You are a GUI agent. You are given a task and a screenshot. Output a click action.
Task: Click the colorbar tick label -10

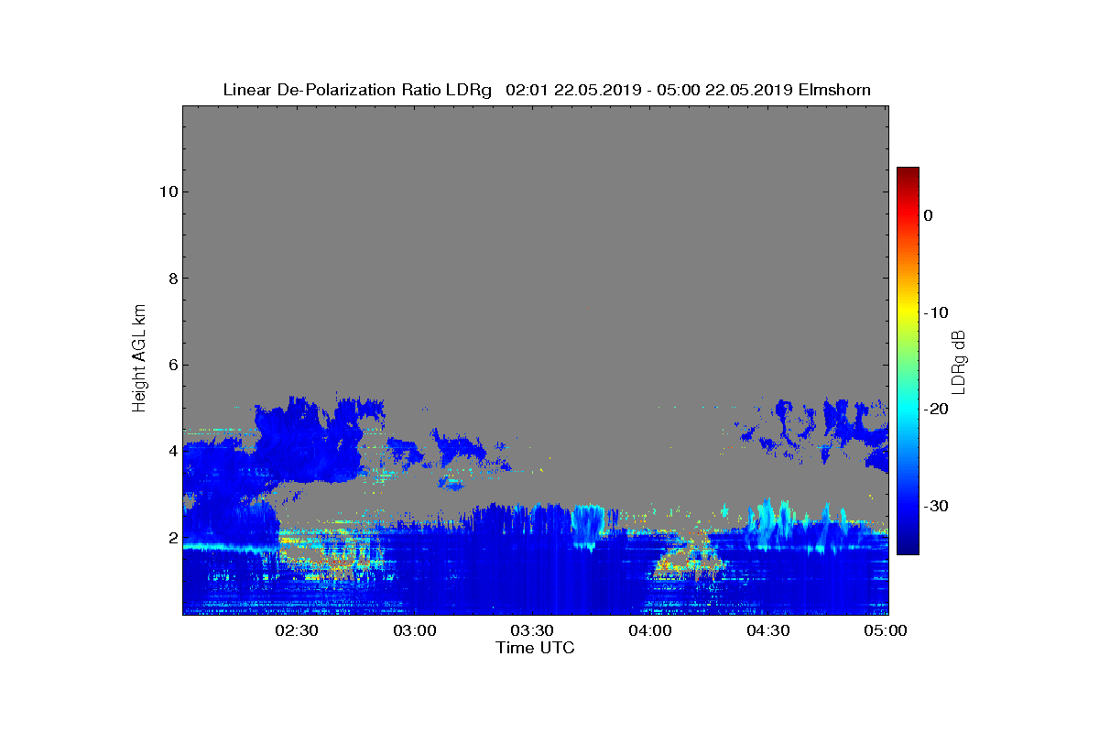(x=936, y=312)
